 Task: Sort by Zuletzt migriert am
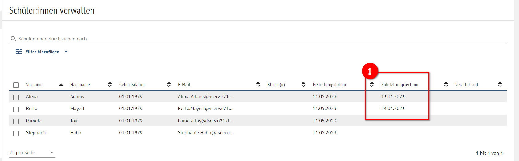coord(446,85)
